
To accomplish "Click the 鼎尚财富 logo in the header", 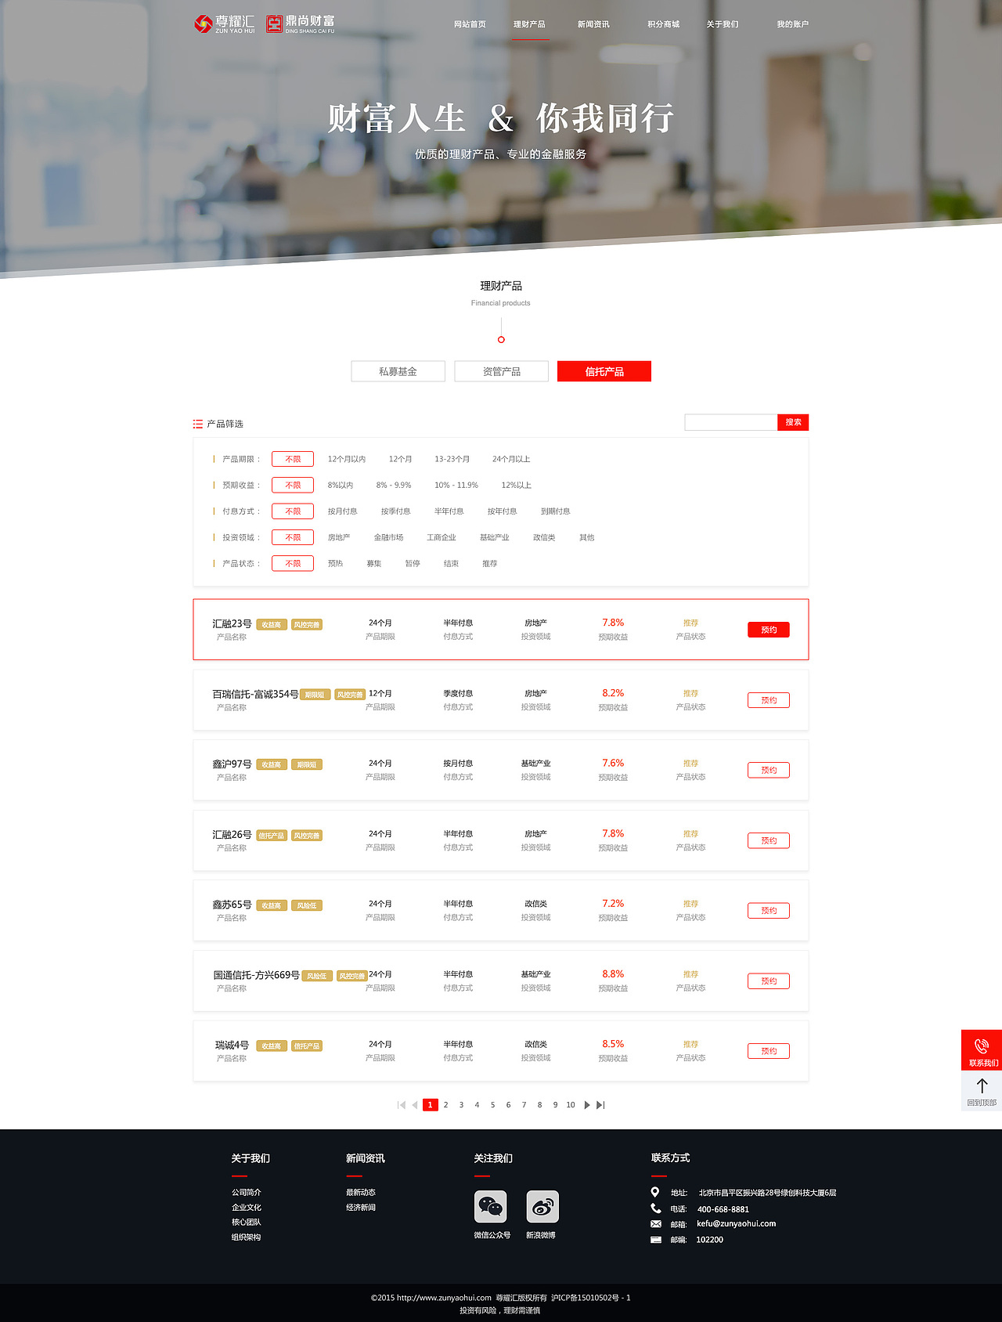I will point(301,24).
